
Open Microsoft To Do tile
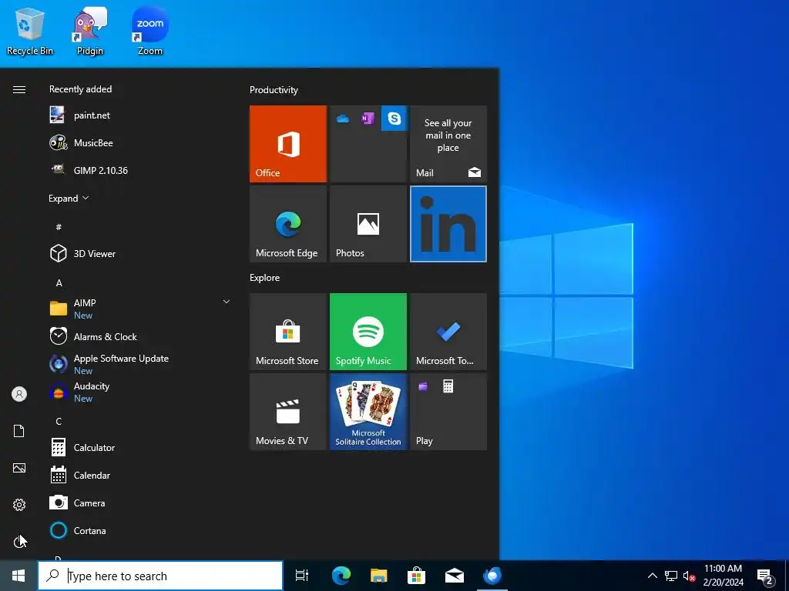click(x=448, y=332)
